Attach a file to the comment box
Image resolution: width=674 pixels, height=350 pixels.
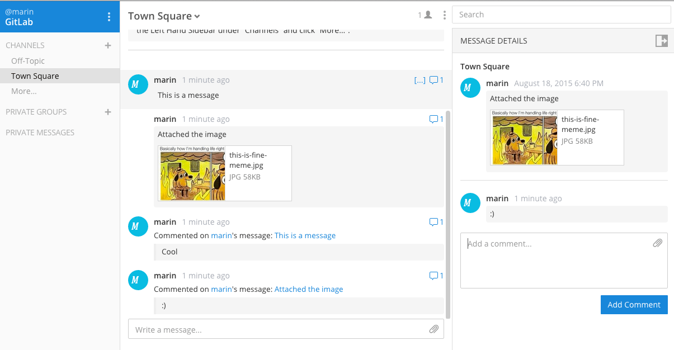tap(658, 243)
